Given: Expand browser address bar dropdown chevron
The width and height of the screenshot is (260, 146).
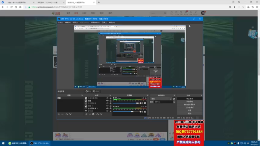Looking at the screenshot, I should coord(243,7).
